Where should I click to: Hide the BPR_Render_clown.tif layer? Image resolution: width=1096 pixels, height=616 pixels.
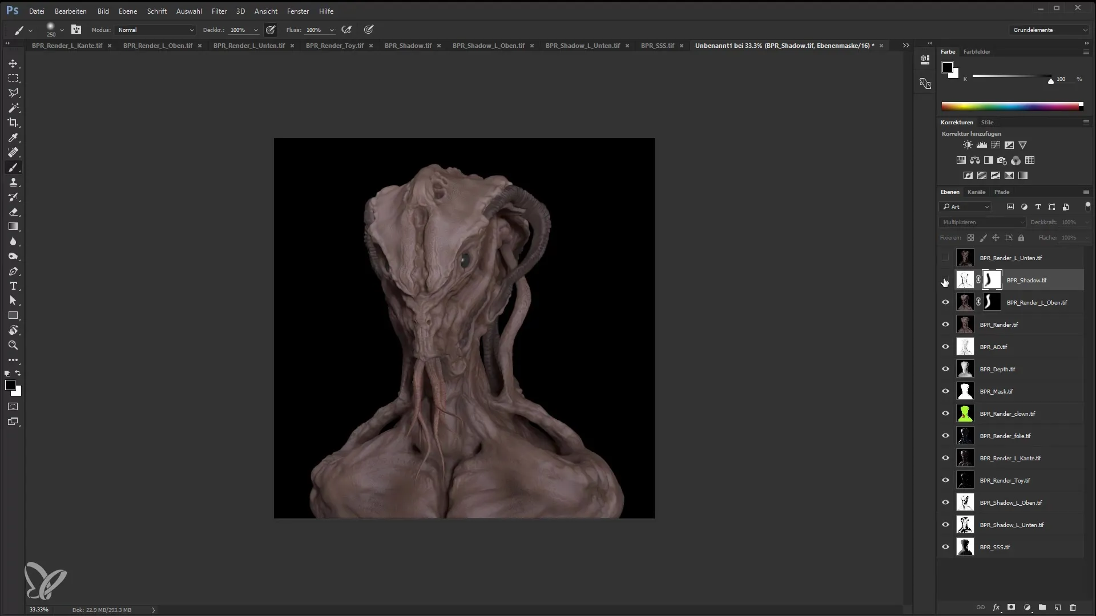click(945, 414)
